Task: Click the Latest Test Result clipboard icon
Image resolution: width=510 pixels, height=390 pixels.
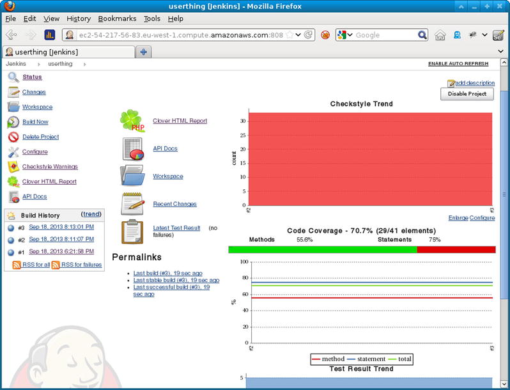Action: (132, 231)
